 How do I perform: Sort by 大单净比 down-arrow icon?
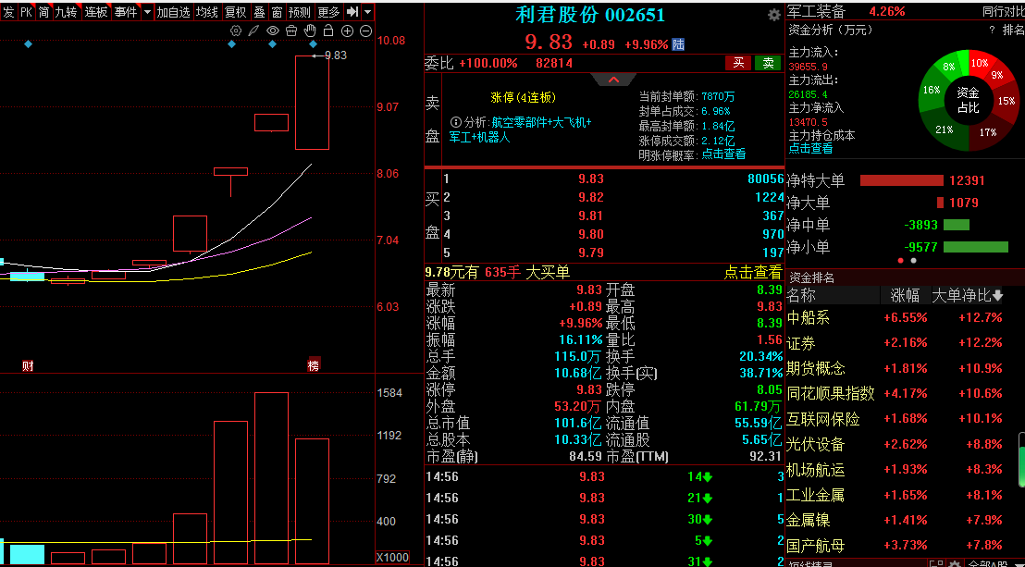[x=997, y=296]
